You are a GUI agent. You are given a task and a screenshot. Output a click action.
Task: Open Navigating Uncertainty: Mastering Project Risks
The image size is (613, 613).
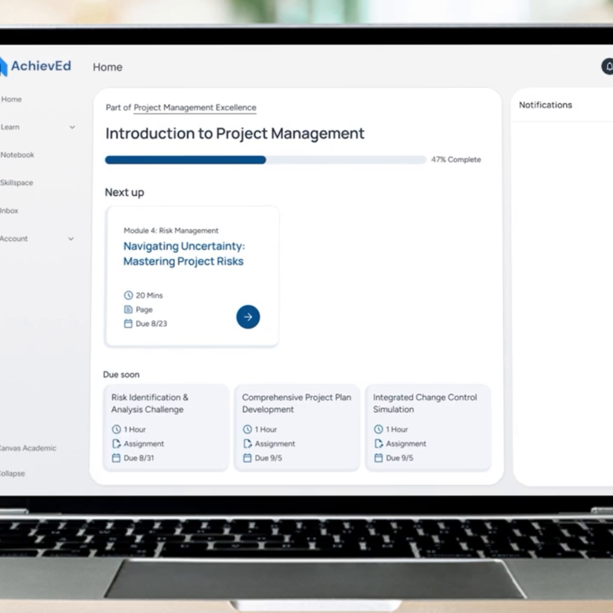183,253
